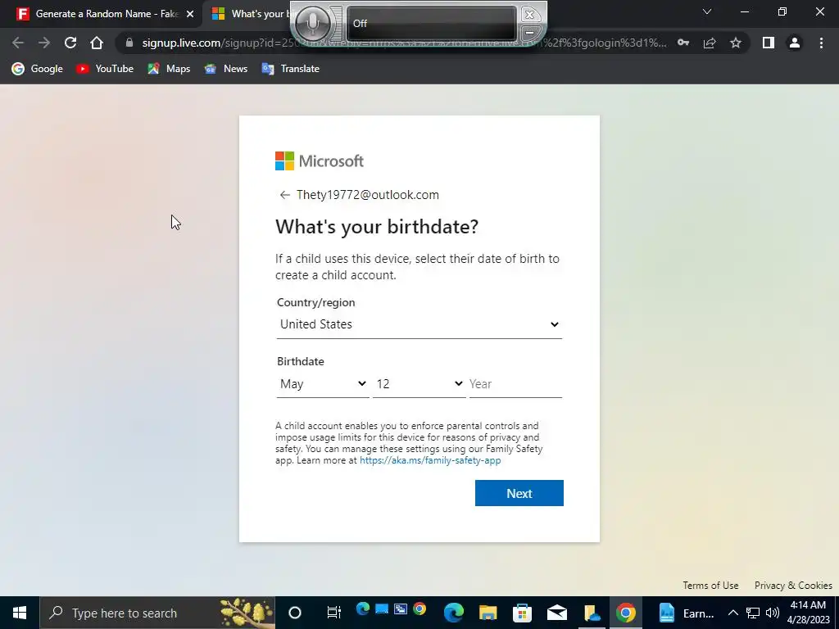Open the saved passwords key icon
The width and height of the screenshot is (839, 629).
point(683,43)
